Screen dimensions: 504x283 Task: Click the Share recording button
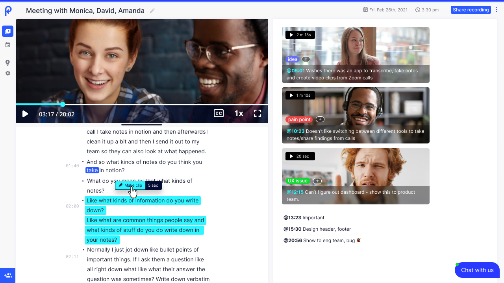click(x=471, y=10)
